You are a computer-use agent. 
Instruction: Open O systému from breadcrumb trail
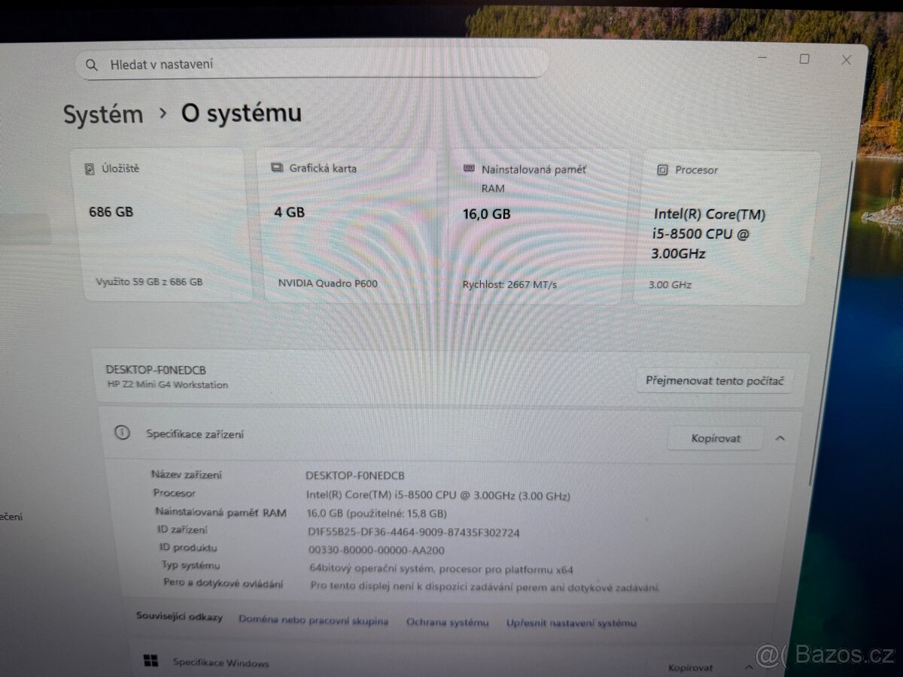(239, 113)
